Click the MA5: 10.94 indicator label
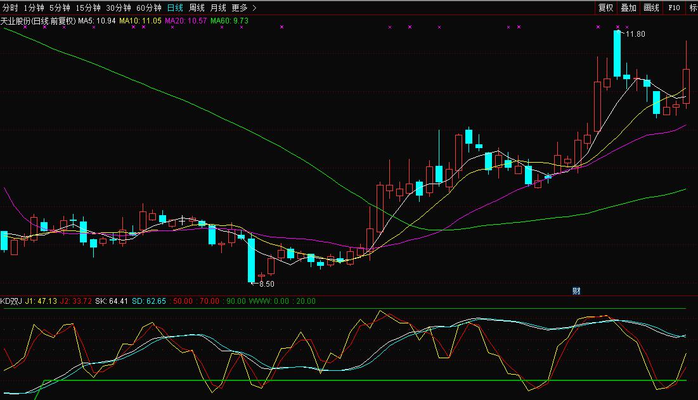Screen dimensions: 698x400 click(96, 21)
